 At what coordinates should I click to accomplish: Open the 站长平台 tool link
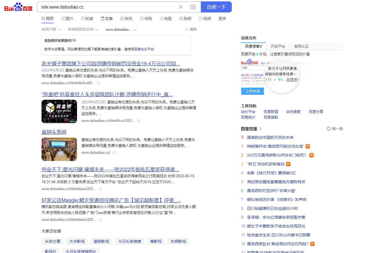click(x=248, y=112)
